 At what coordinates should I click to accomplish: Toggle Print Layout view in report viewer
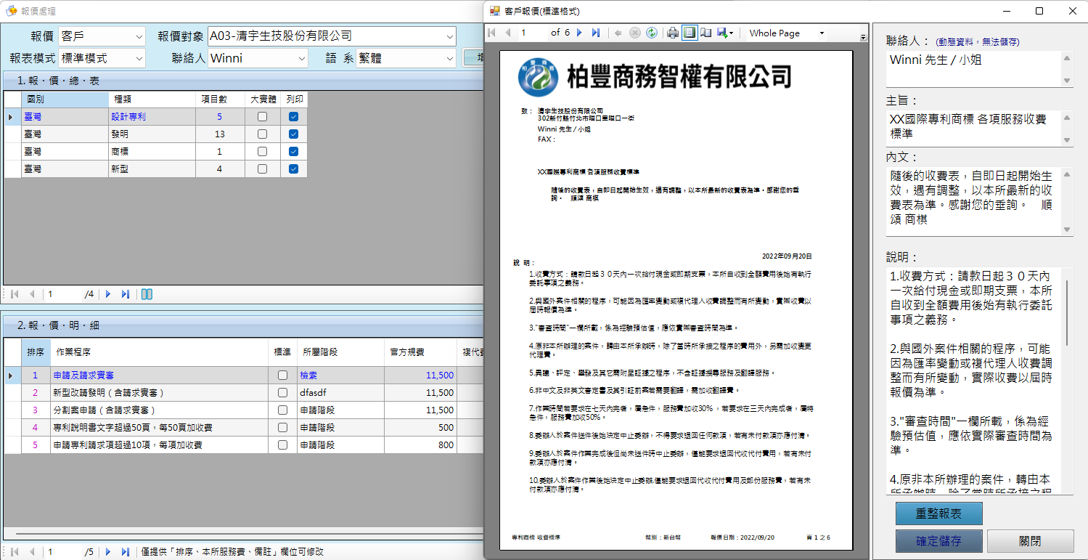tap(689, 33)
